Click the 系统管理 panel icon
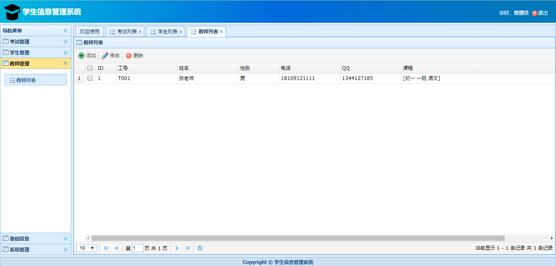The image size is (556, 266). tap(6, 249)
